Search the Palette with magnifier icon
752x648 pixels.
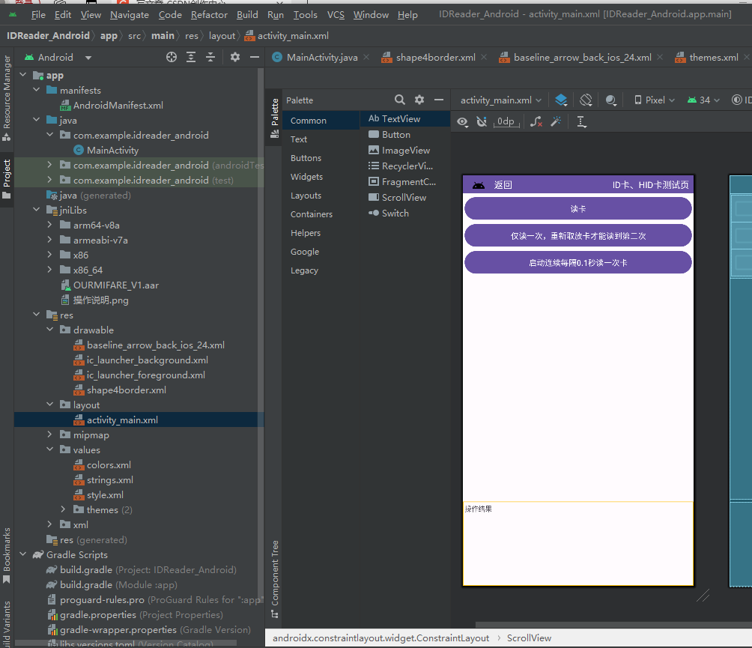pos(400,100)
